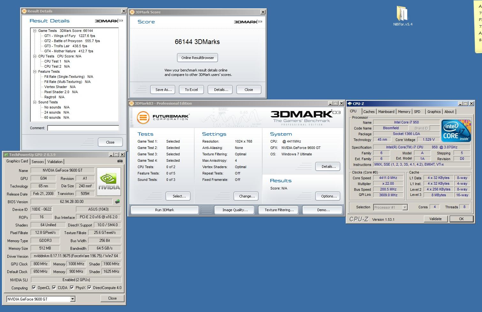Click the Core Speed 4411.0 MHz value
Image resolution: width=482 pixels, height=312 pixels.
(388, 178)
